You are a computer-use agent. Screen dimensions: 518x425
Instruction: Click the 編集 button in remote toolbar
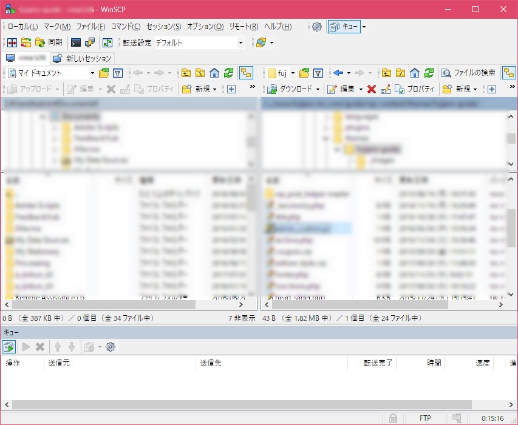coord(342,89)
